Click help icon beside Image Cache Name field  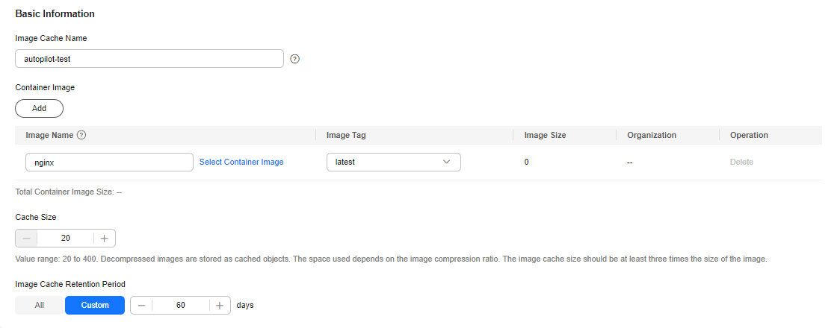pyautogui.click(x=294, y=59)
